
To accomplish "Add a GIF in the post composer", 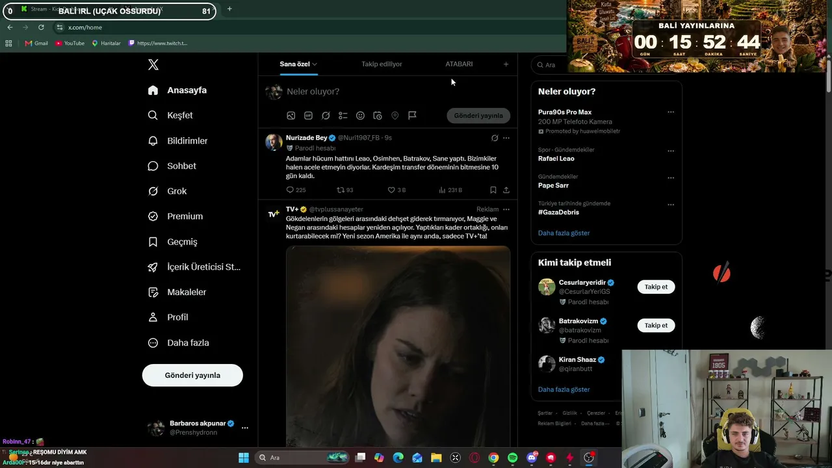I will point(308,116).
